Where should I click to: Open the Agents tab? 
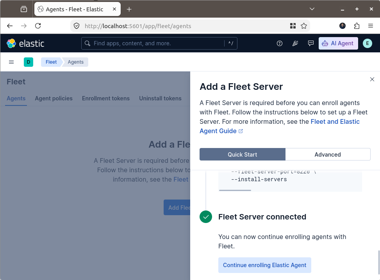(16, 98)
